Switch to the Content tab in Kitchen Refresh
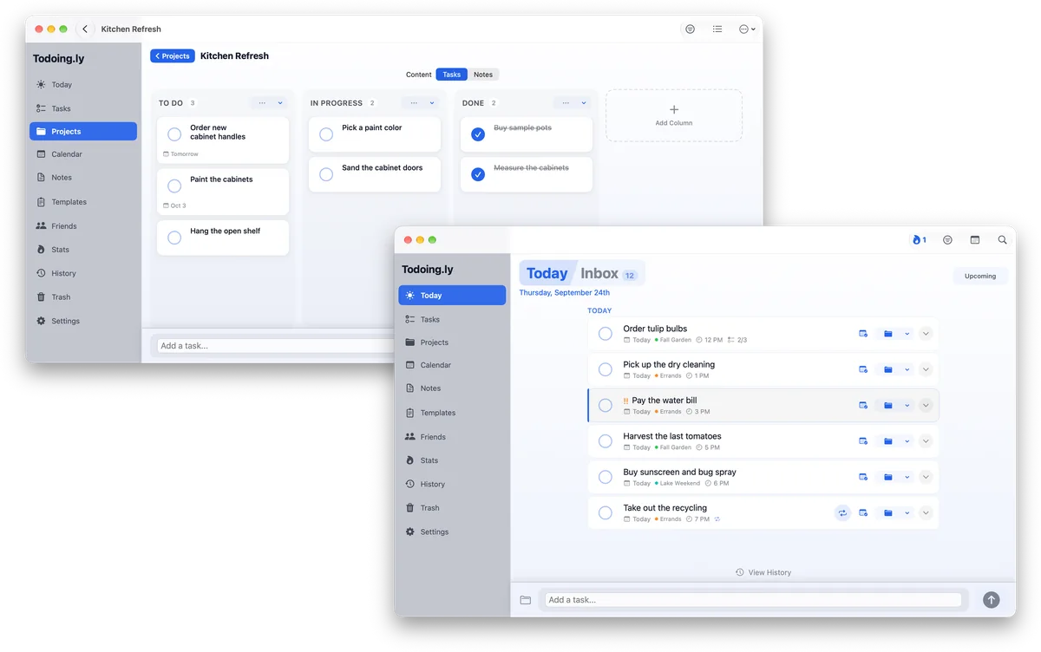 click(x=418, y=75)
